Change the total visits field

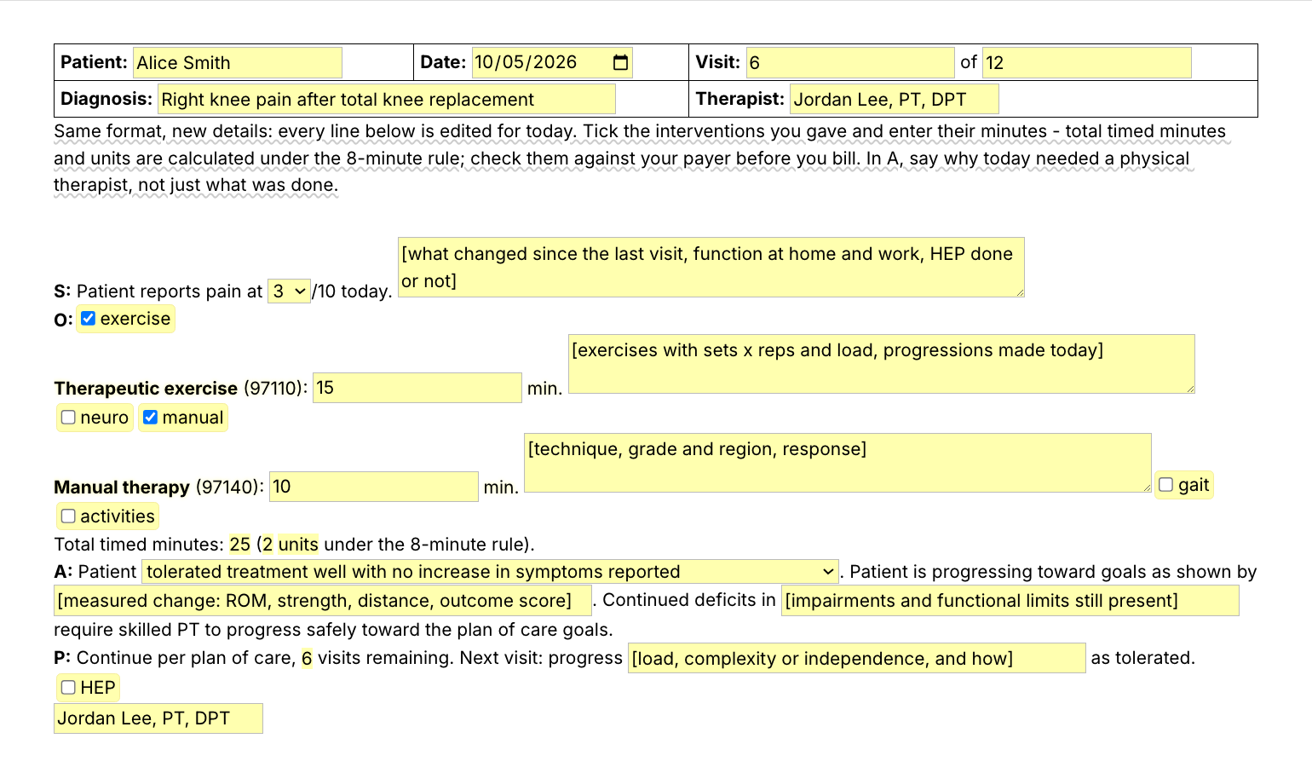tap(1086, 63)
